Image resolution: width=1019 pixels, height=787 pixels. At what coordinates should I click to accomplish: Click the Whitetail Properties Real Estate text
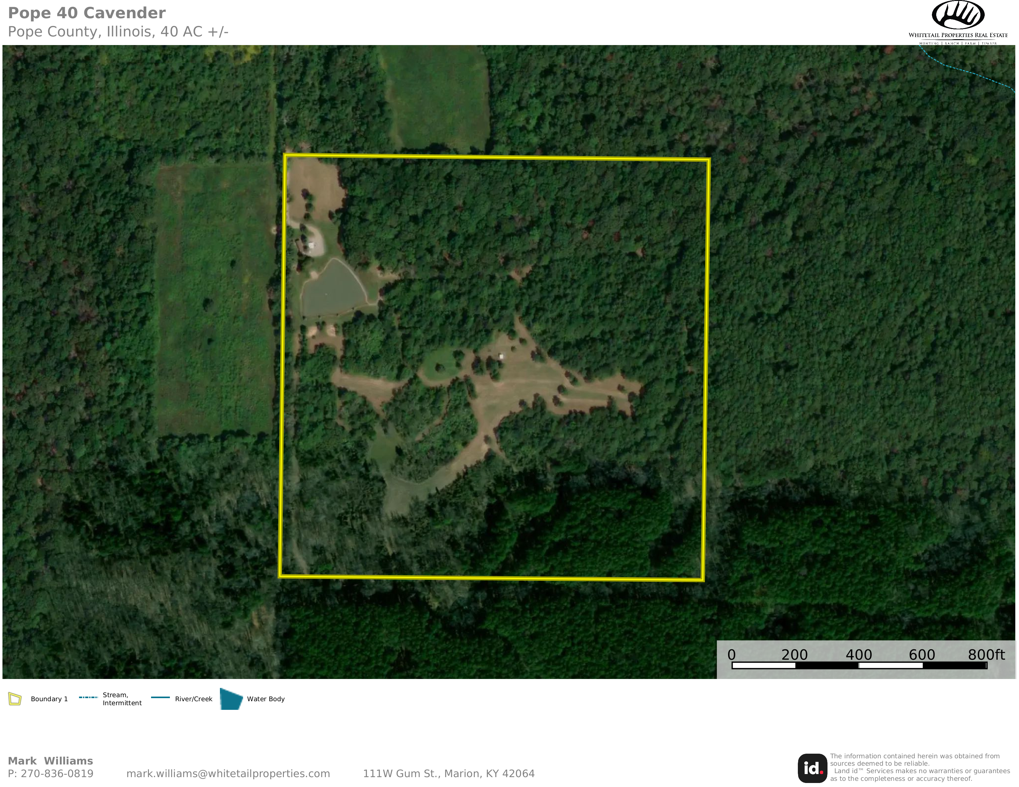pos(958,35)
